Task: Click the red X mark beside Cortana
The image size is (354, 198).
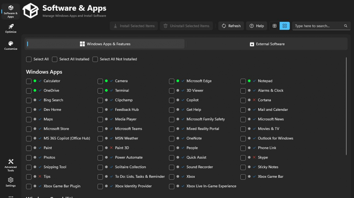Action: [x=254, y=100]
